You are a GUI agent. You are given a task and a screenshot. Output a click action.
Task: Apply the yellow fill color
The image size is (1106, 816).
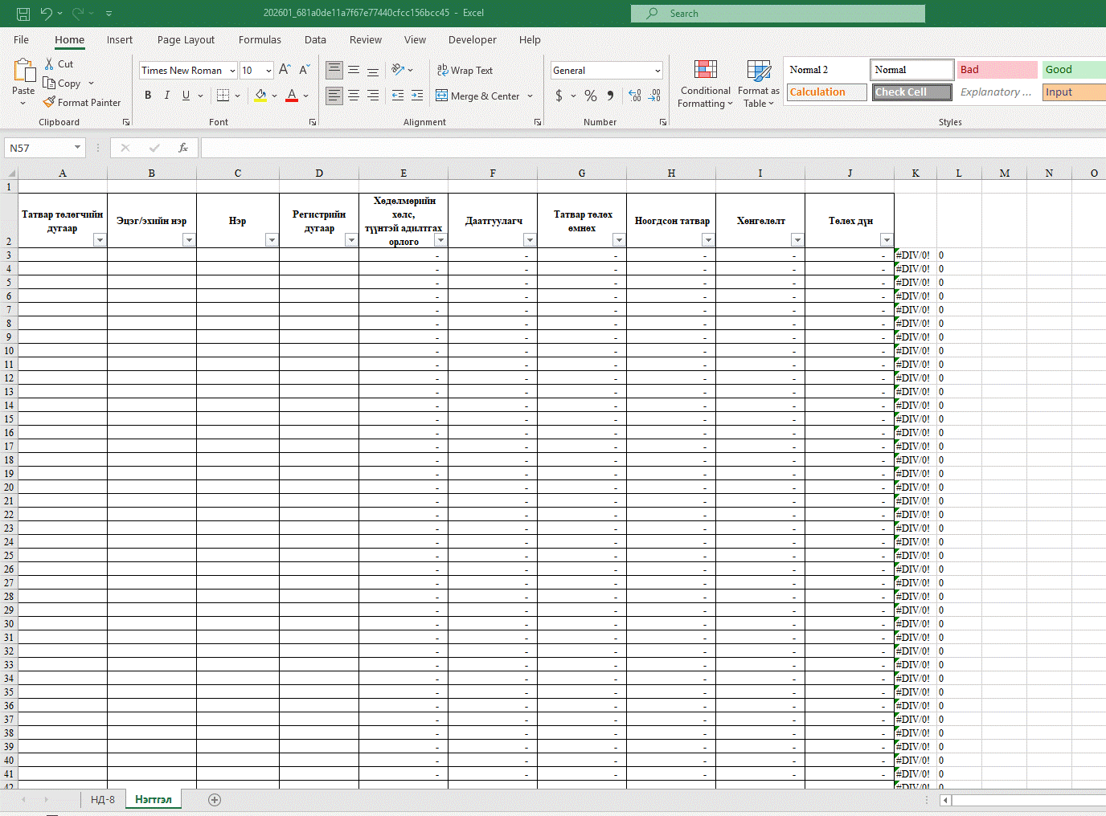point(260,96)
